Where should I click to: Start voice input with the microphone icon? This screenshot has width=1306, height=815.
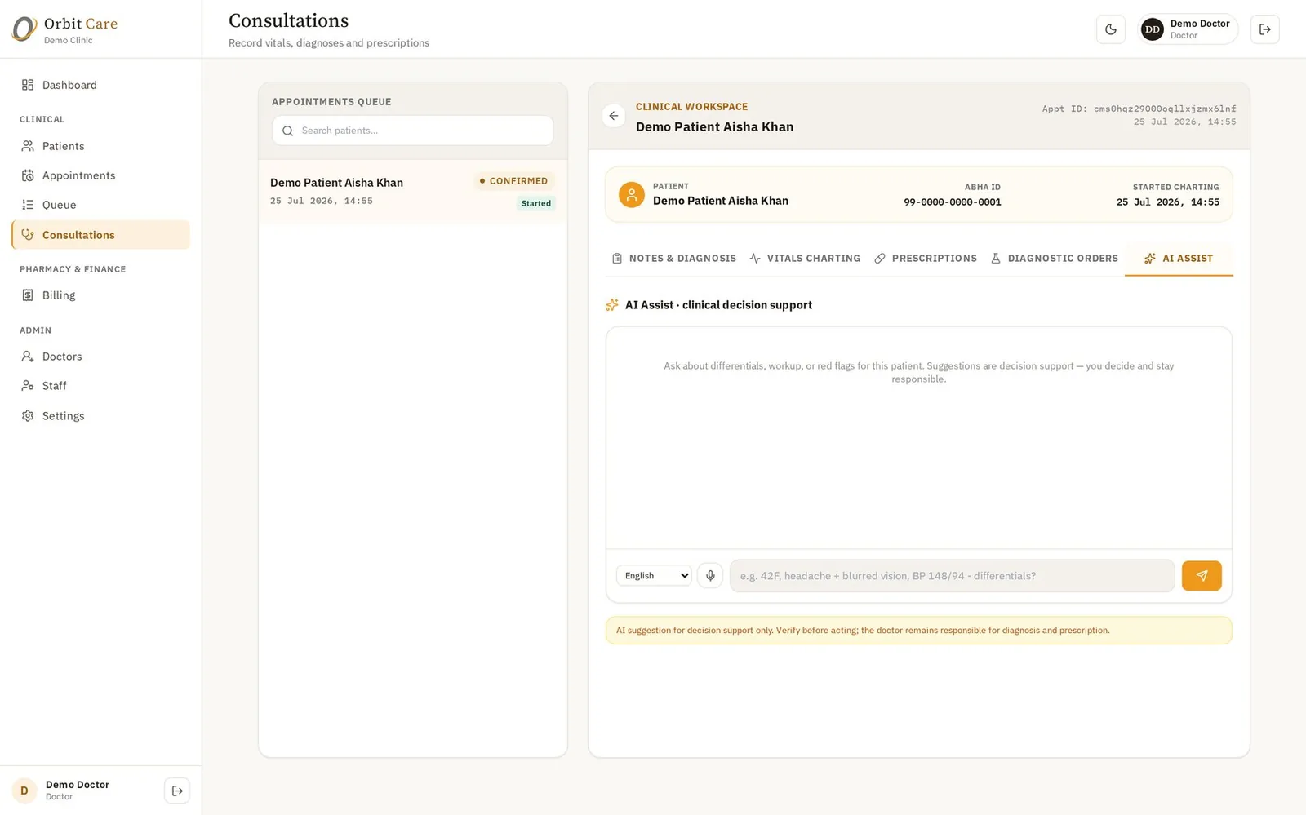point(710,575)
